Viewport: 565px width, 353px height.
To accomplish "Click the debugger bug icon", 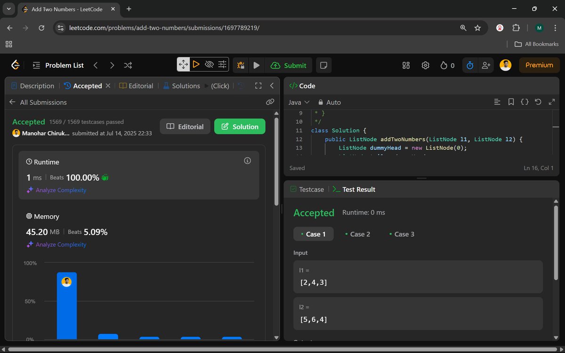I will coord(241,65).
